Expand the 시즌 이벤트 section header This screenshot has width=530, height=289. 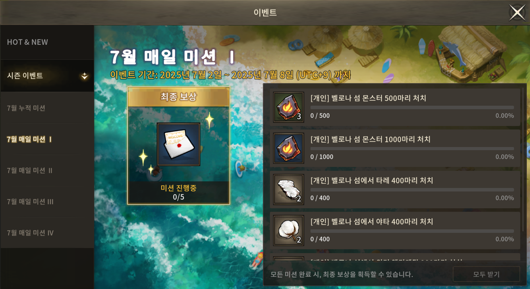[x=47, y=76]
